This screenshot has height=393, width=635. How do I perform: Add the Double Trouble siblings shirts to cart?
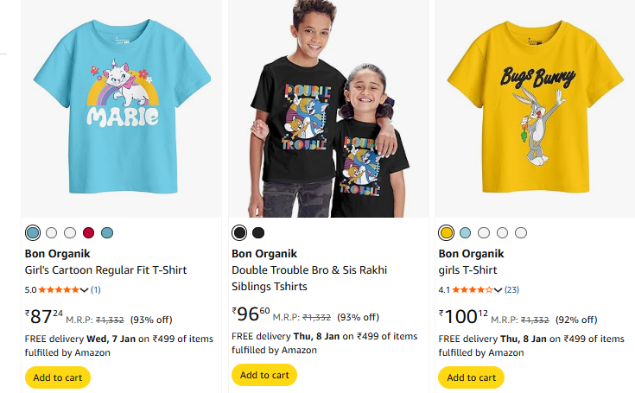(264, 375)
